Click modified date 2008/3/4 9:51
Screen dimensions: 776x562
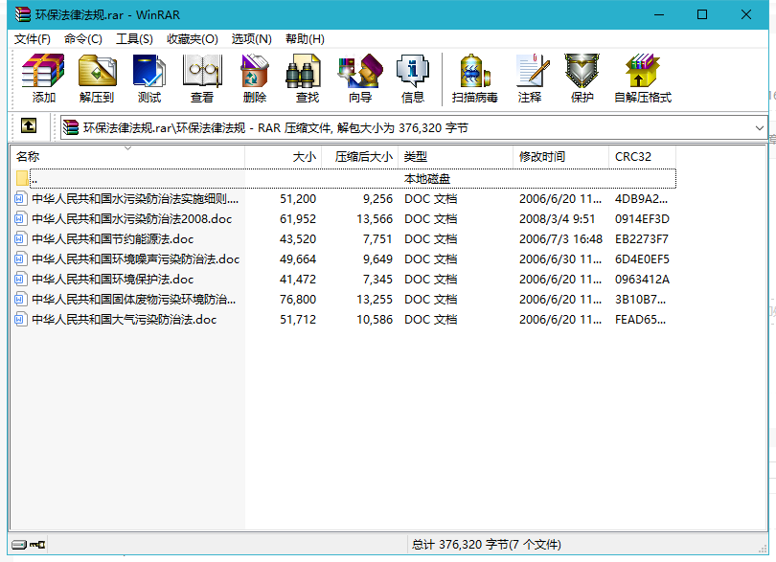(x=557, y=218)
